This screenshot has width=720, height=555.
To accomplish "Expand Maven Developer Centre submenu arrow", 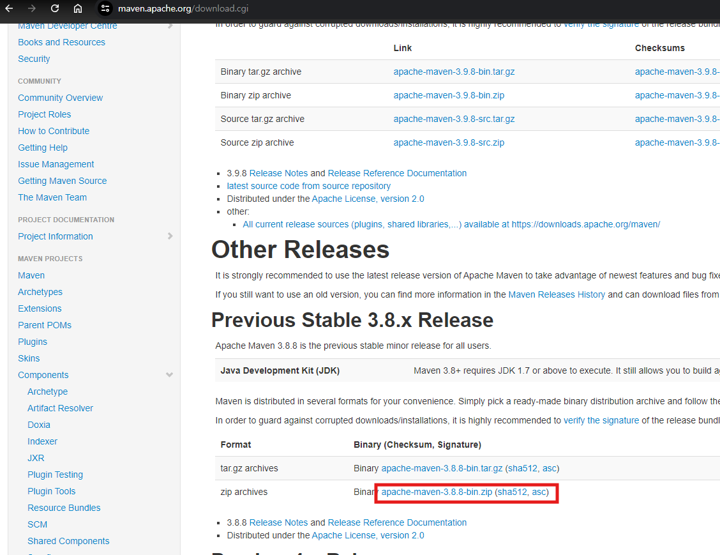I will [170, 26].
